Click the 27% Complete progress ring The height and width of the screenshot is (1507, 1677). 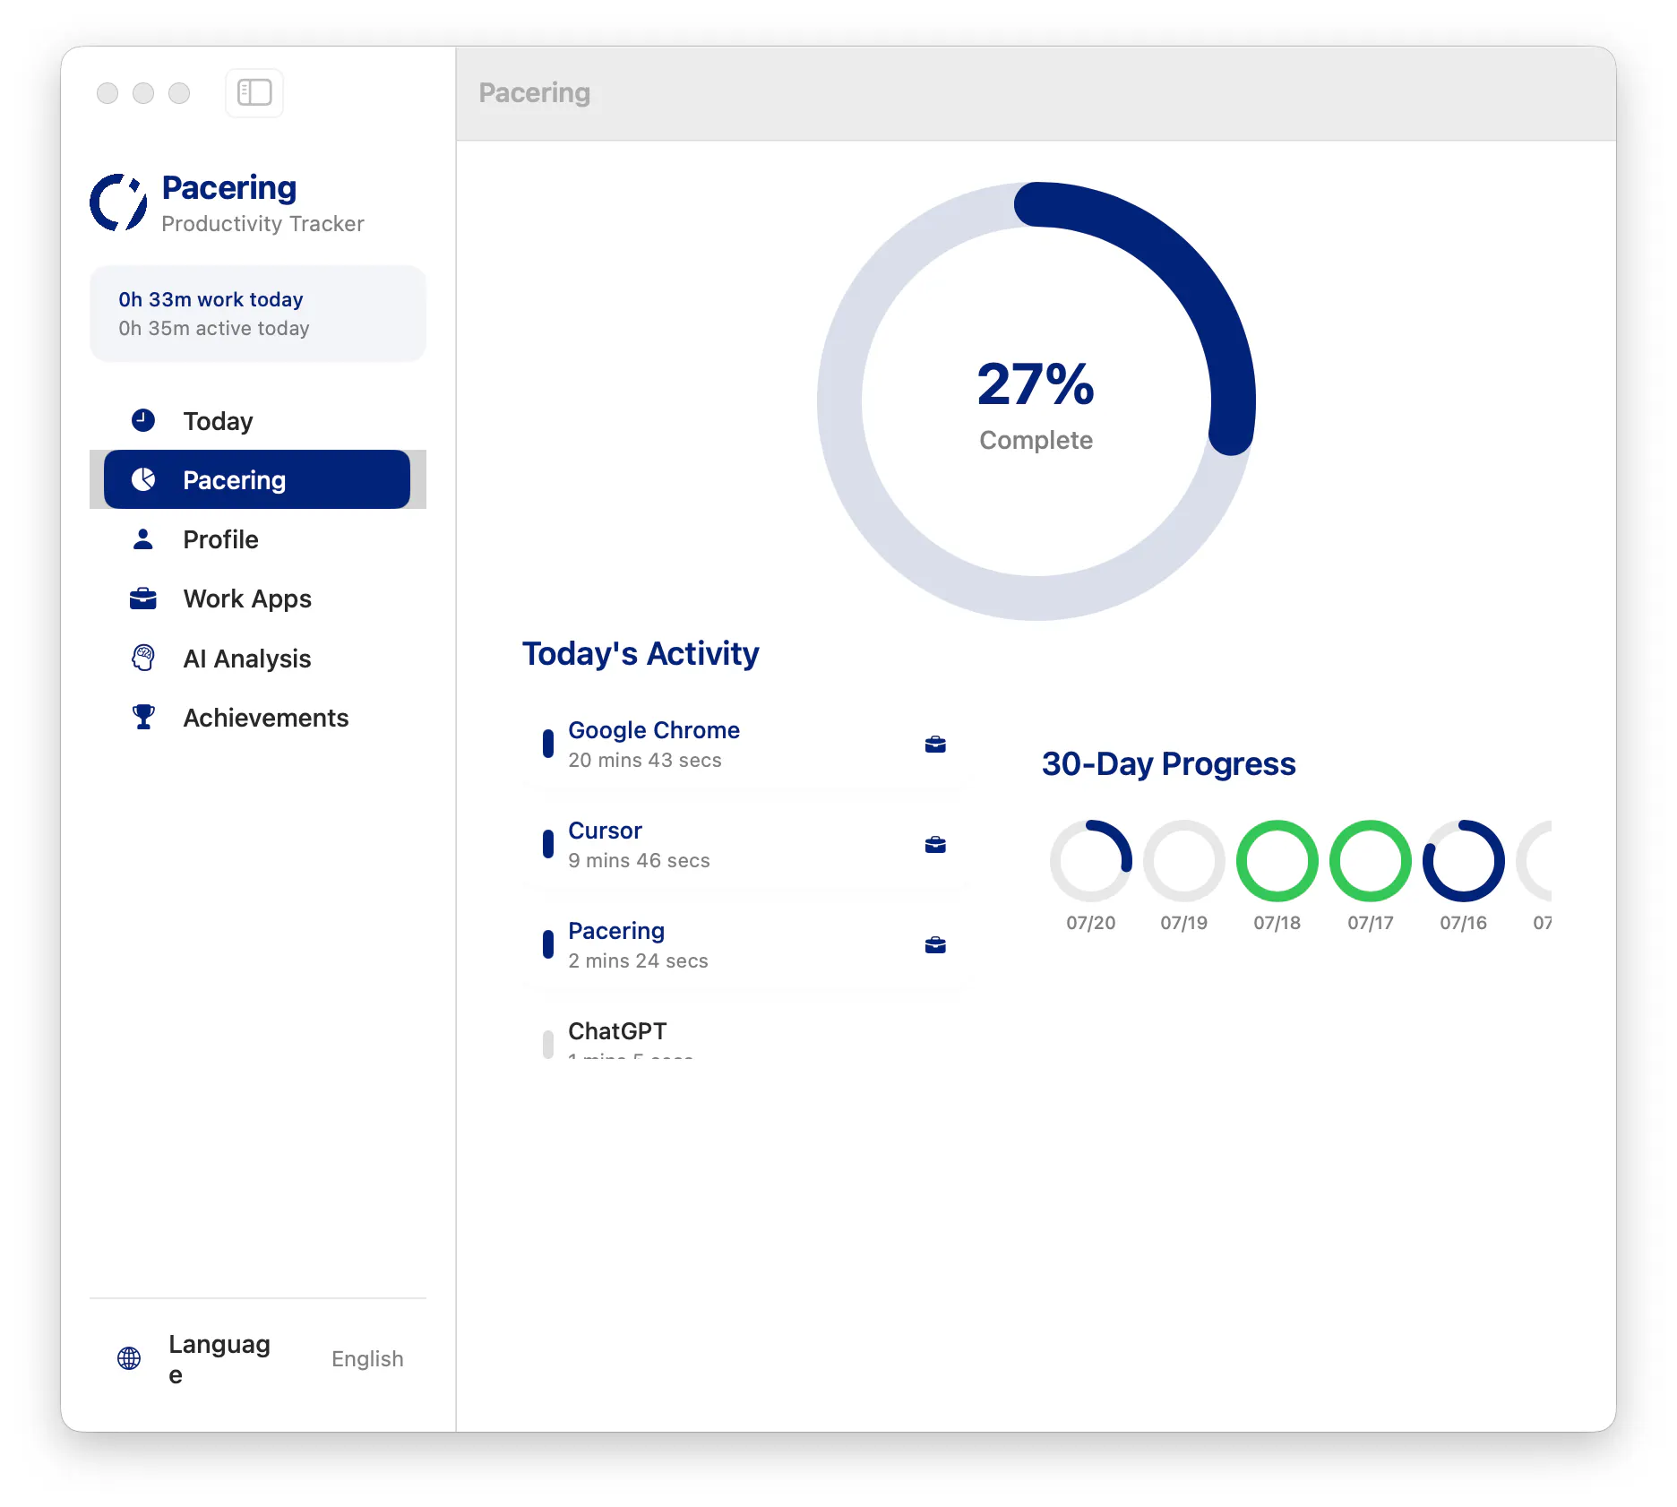[x=1036, y=401]
